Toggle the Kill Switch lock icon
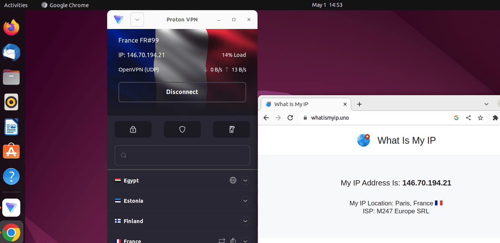 (x=133, y=129)
